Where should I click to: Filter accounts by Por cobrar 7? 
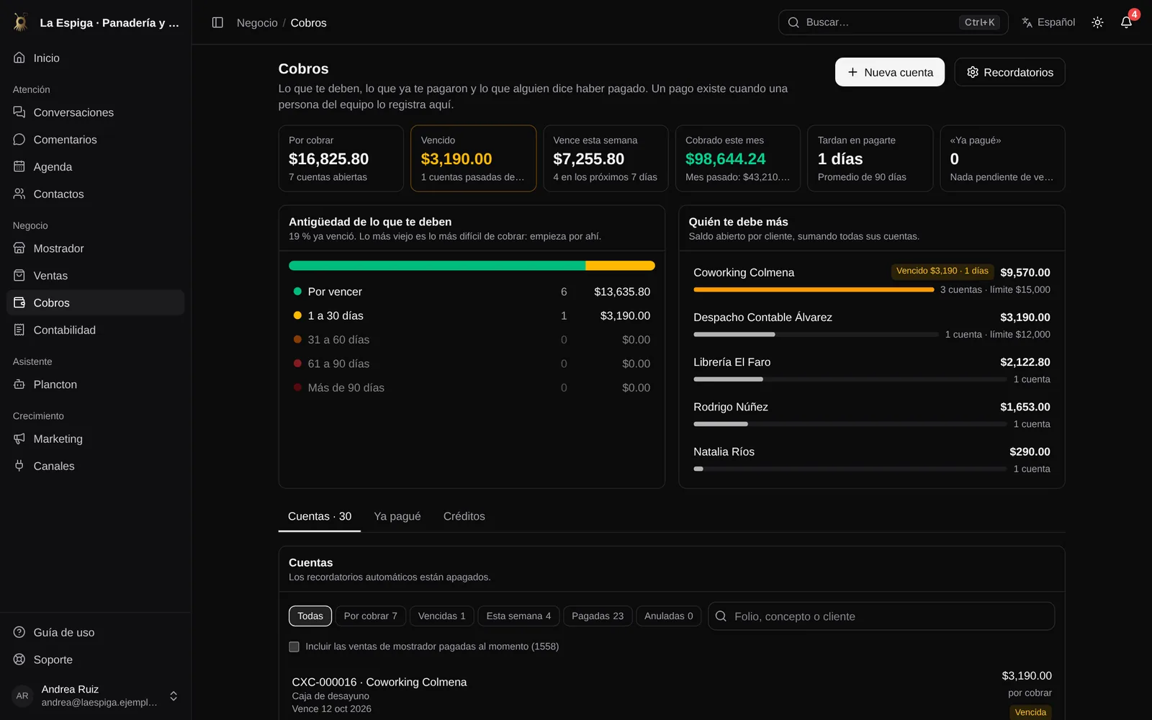pos(370,616)
